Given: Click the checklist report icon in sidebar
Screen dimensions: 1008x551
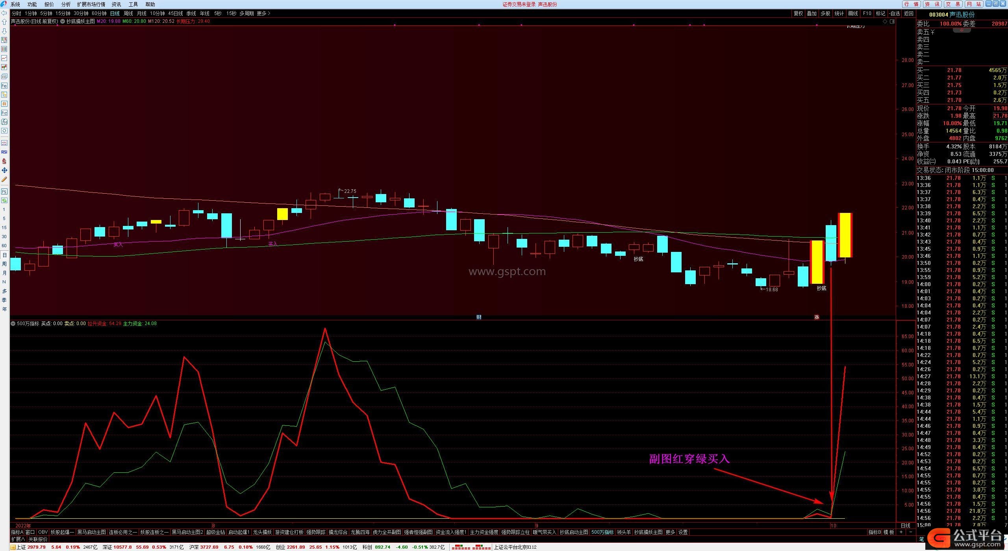Looking at the screenshot, I should point(4,40).
